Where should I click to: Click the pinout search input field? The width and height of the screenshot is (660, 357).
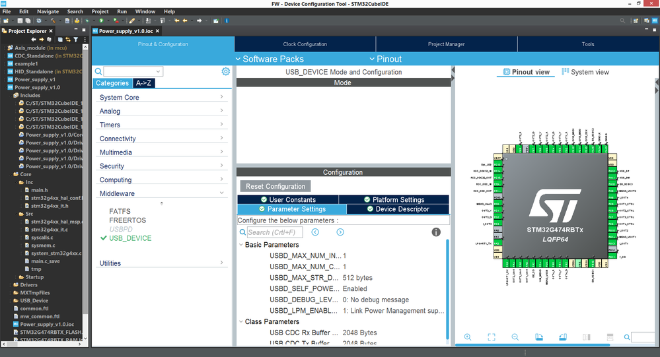tap(643, 337)
